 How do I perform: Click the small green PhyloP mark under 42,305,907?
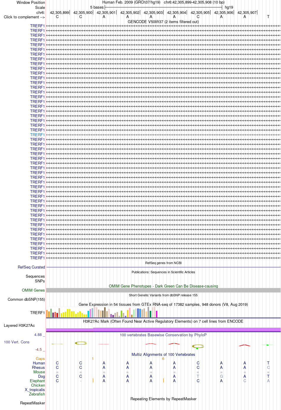pyautogui.click(x=267, y=345)
